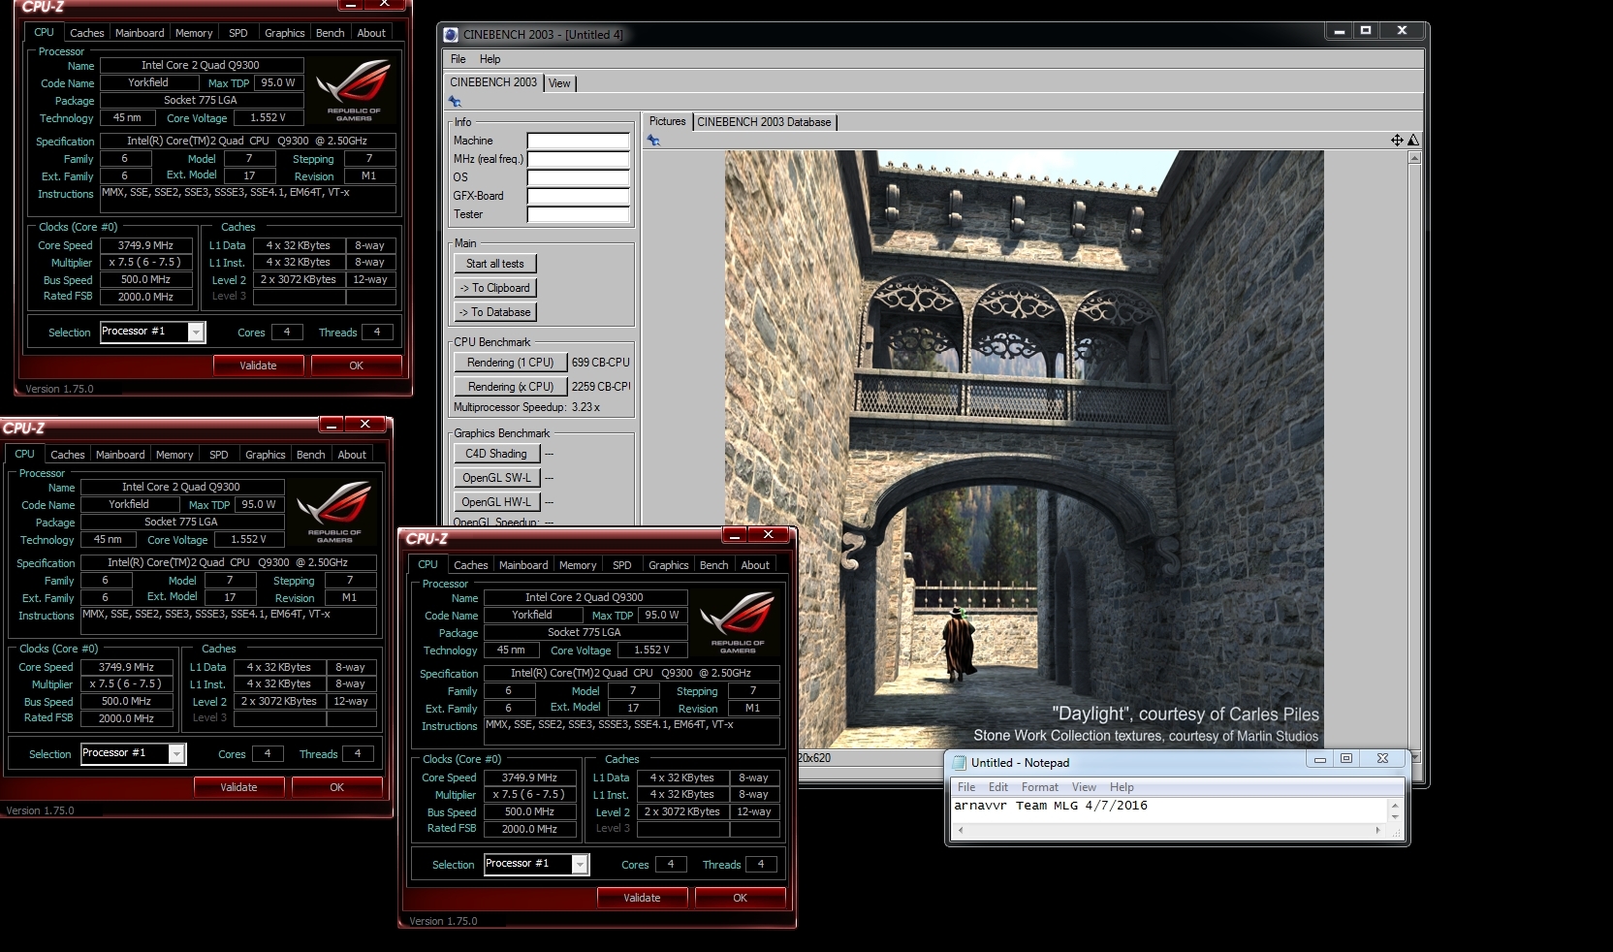Click Core Speed 3749.9 MHz in front CPU-Z window
The width and height of the screenshot is (1613, 952).
point(529,777)
